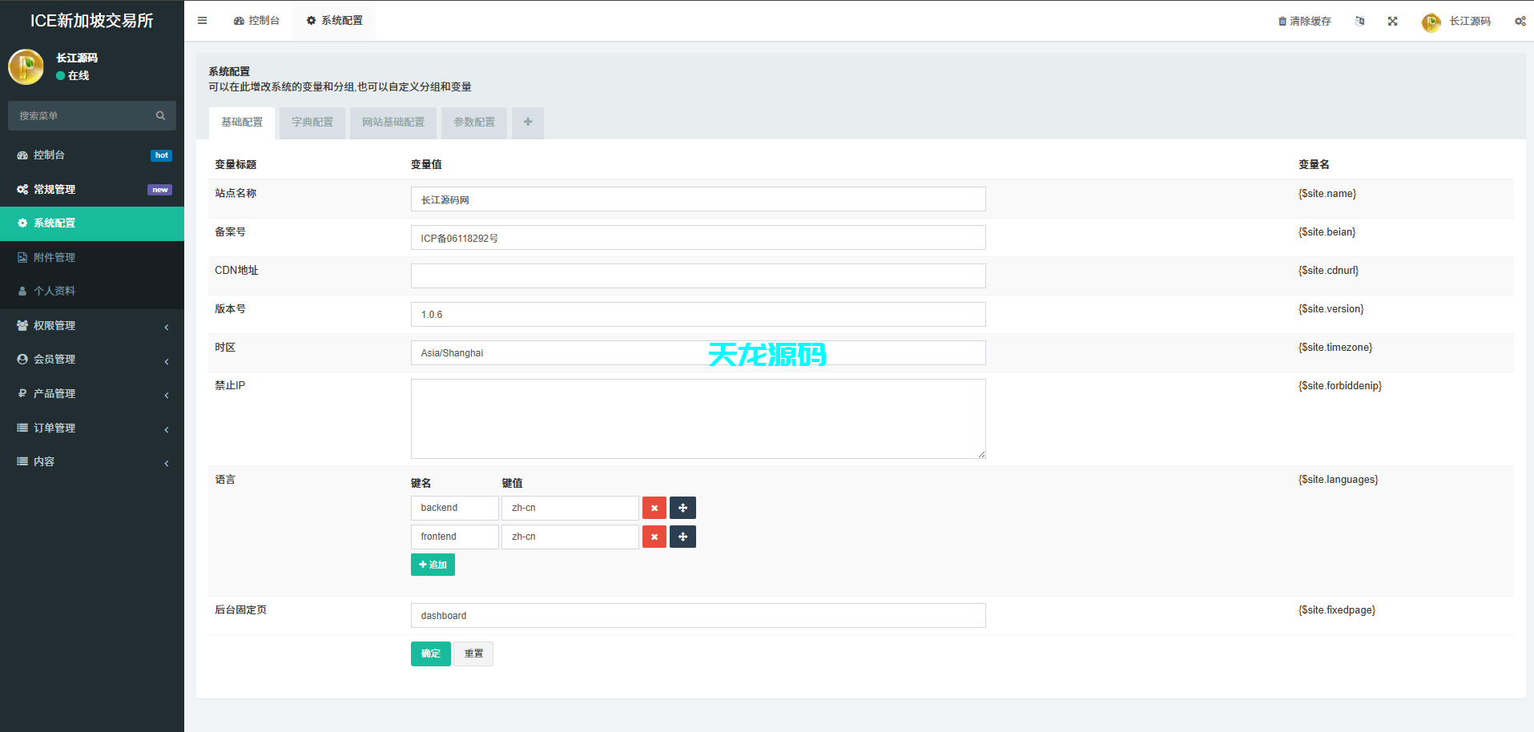This screenshot has width=1534, height=732.
Task: Expand the 权限管理 menu chevron
Action: 167,328
